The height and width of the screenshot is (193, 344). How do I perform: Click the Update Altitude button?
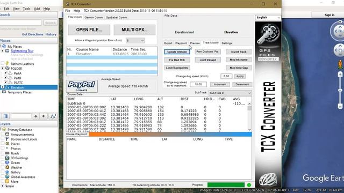(177, 51)
